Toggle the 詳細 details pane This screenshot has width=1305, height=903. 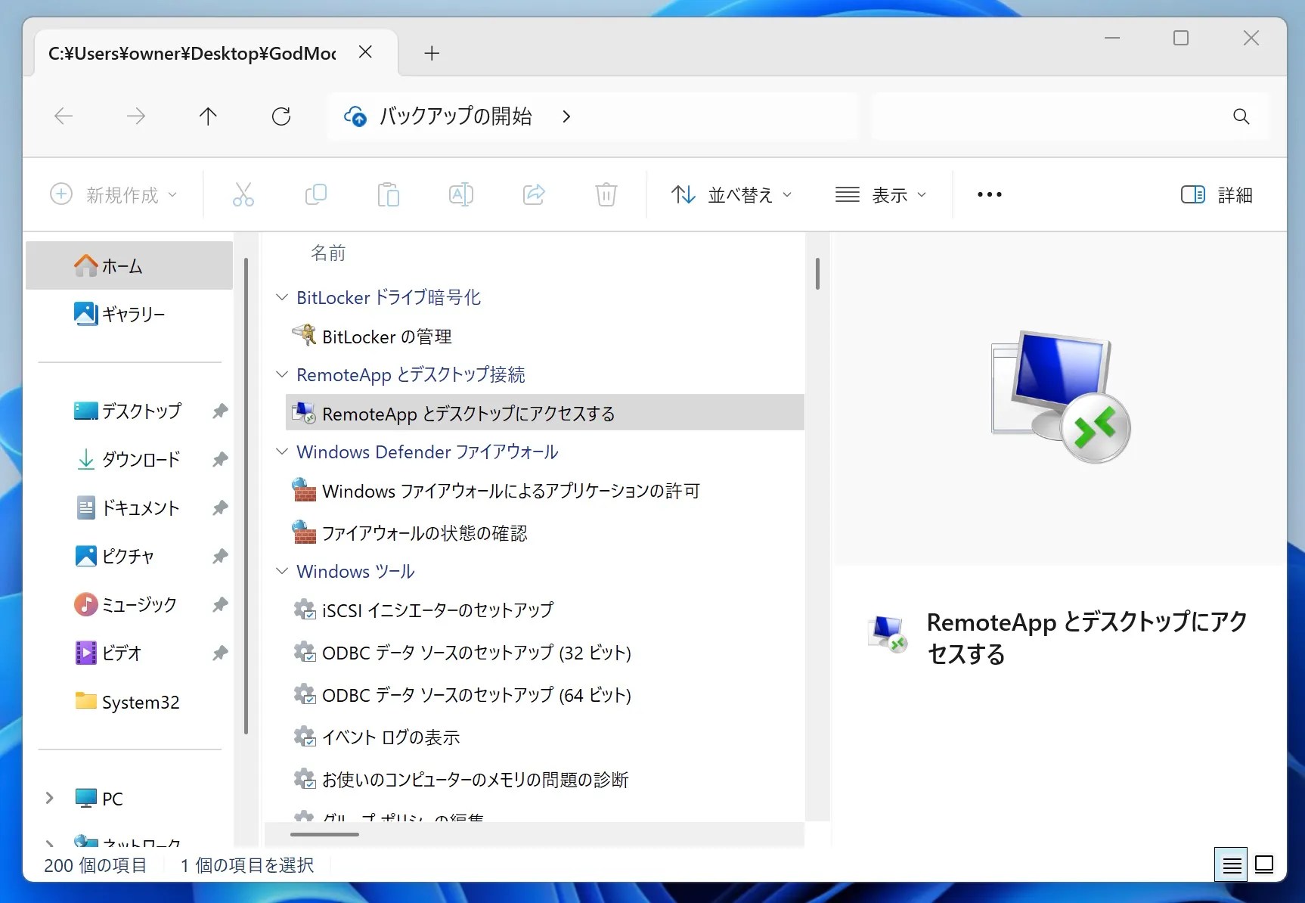point(1217,195)
